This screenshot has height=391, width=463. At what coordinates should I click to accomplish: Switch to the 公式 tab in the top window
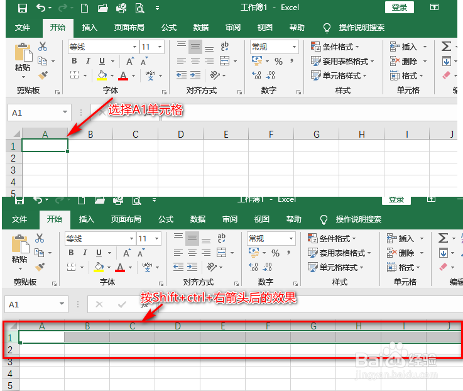coord(169,28)
